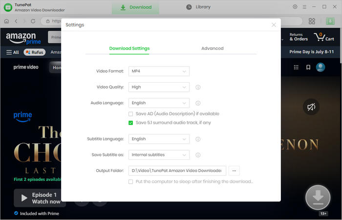Screen dimensions: 342x220
Task: Toggle Save AD (Audio Description) checkbox
Action: tap(130, 114)
